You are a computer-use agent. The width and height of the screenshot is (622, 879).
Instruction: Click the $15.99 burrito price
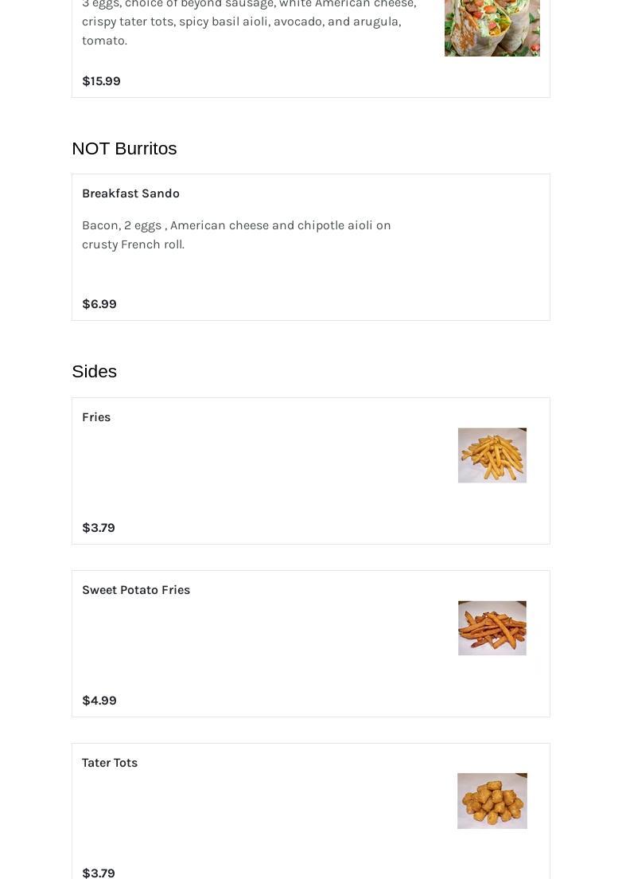tap(101, 80)
